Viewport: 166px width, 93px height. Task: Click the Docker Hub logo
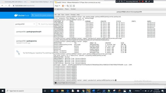(22, 15)
